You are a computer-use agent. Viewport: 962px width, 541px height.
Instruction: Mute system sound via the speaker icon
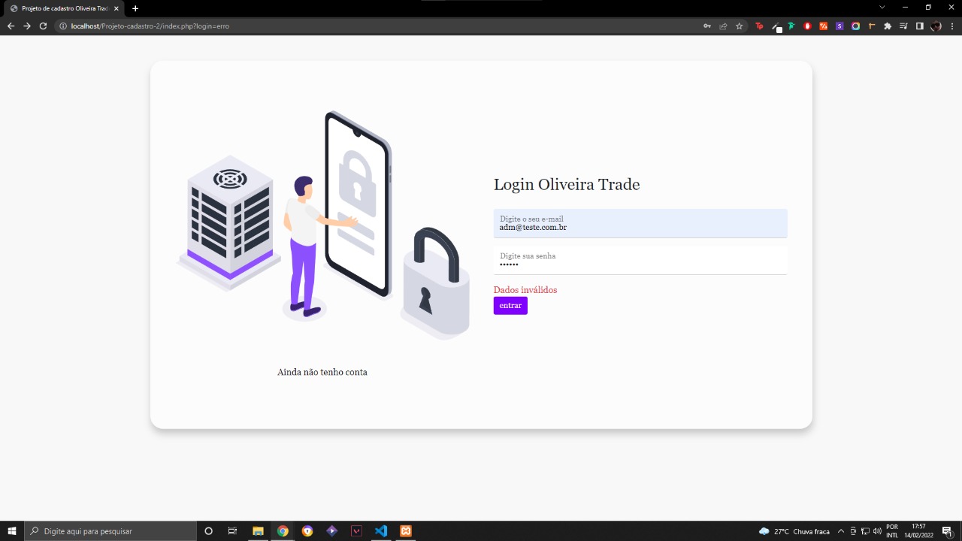(878, 530)
